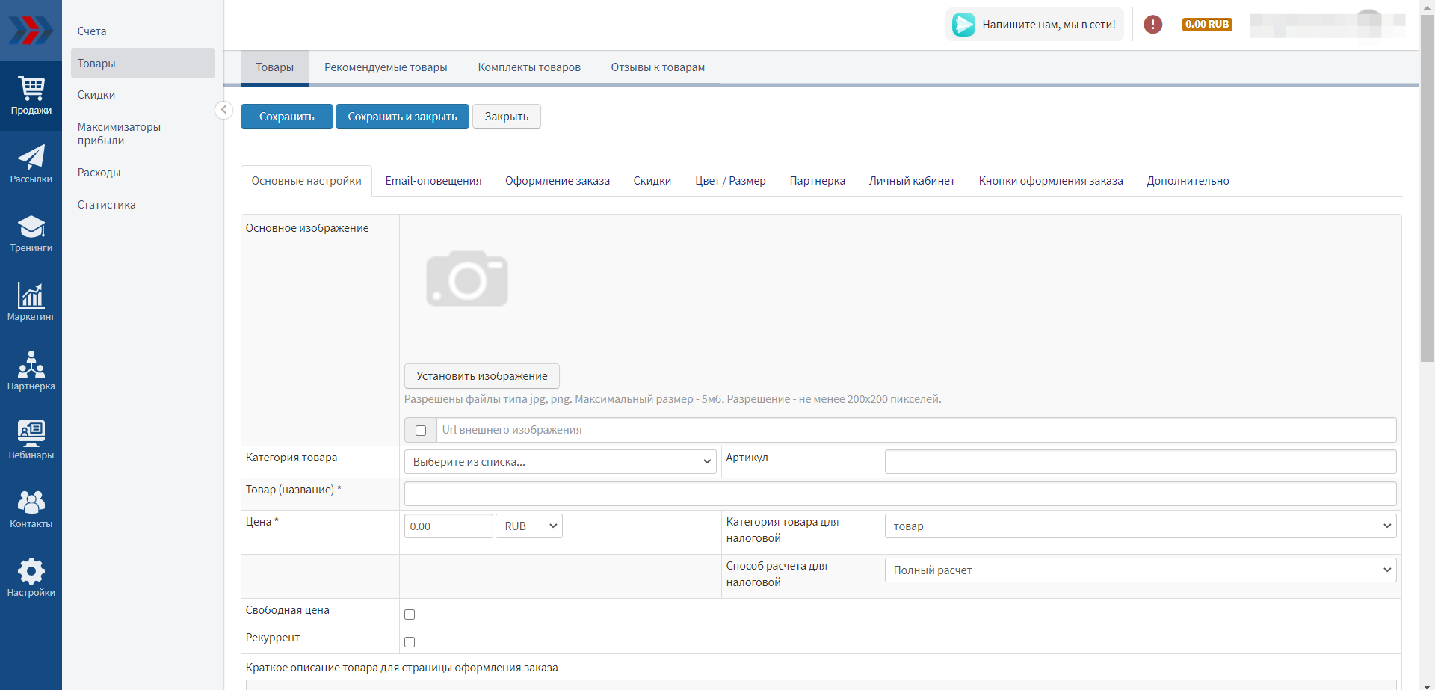This screenshot has height=690, width=1435.
Task: Enable the external image URL checkbox
Action: 421,431
